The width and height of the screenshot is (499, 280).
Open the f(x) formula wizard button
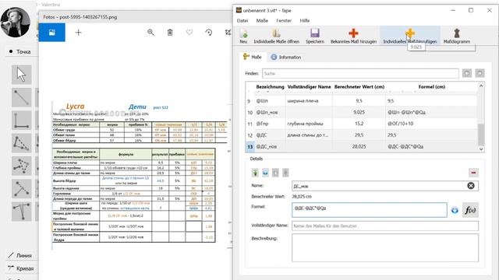tap(470, 210)
